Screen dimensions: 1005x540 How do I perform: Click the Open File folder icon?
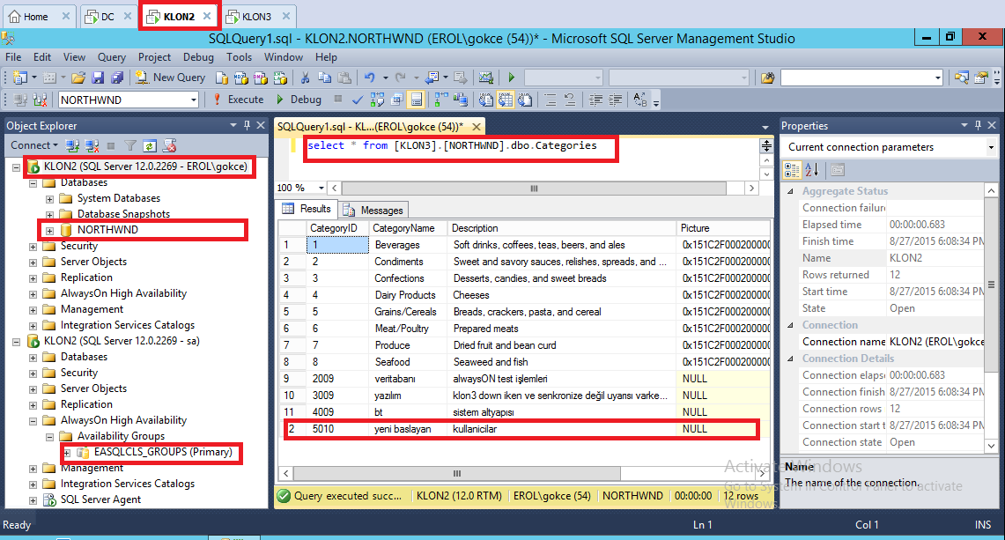(x=79, y=78)
